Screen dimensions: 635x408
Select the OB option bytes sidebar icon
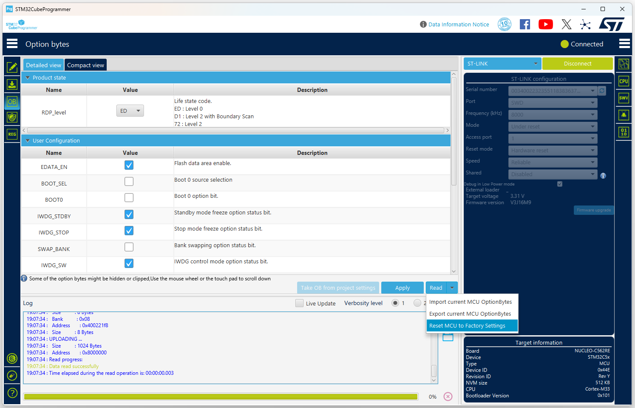click(12, 102)
